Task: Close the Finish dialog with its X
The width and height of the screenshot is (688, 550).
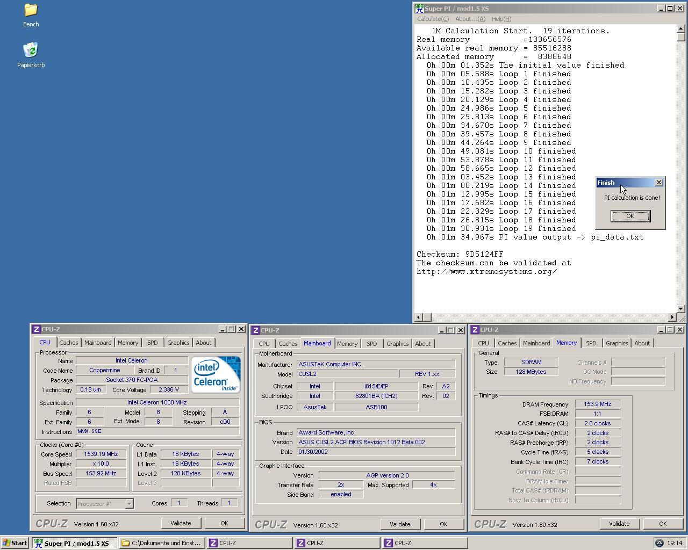Action: tap(658, 183)
